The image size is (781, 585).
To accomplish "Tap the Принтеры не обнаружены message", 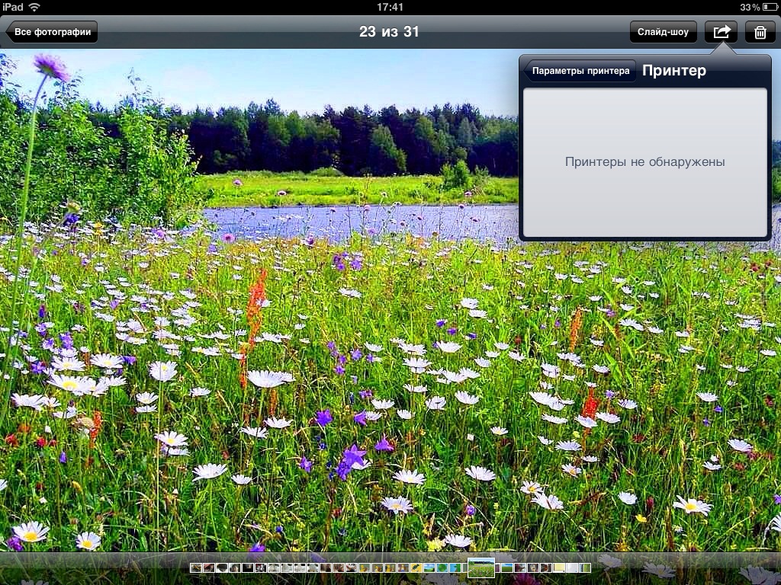I will (644, 161).
